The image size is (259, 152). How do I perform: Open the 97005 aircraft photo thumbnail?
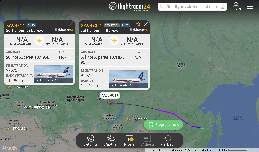54,74
